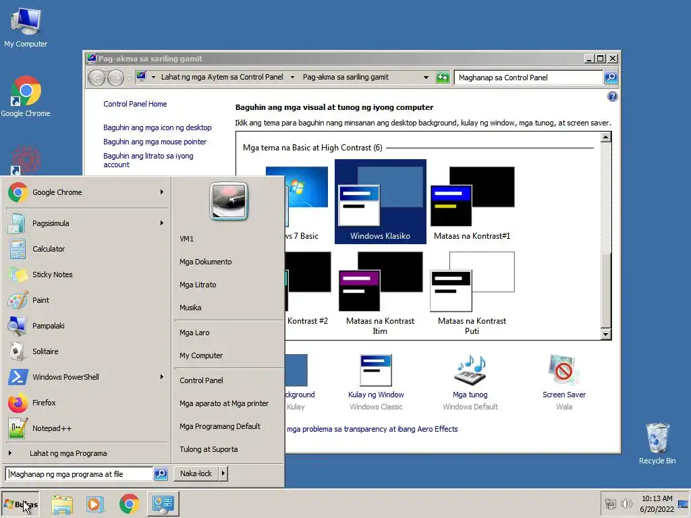
Task: Select Google Chrome desktop shortcut
Action: [26, 96]
